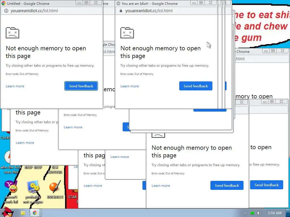Close the You are an Idiot window
290x217 pixels.
point(210,3)
